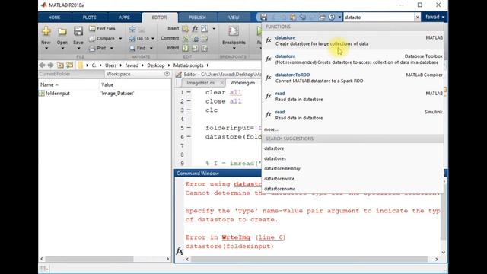Select the MATLAB datastore function result
Viewport: 487px width, 274px height.
click(353, 40)
